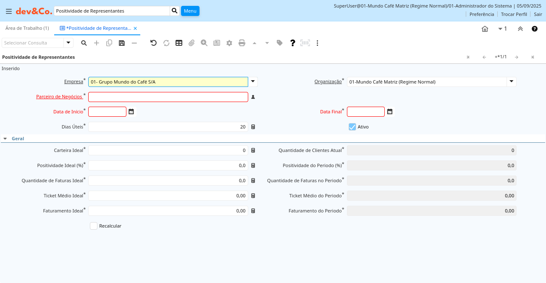This screenshot has height=283, width=546.
Task: Click the blue Menu button
Action: [x=190, y=11]
